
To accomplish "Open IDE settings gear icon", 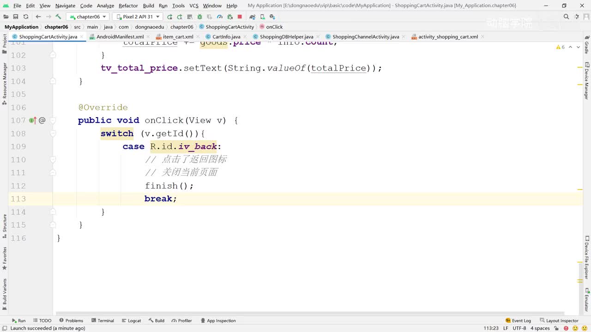I will [576, 17].
